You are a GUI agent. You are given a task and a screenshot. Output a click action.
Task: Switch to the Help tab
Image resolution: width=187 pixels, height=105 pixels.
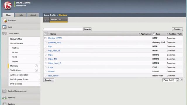pyautogui.click(x=21, y=15)
